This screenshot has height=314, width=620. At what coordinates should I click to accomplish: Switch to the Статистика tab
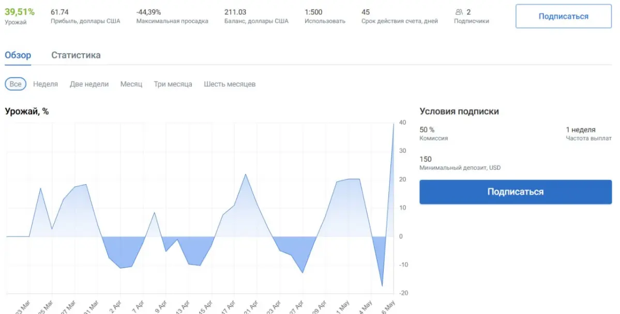(76, 55)
